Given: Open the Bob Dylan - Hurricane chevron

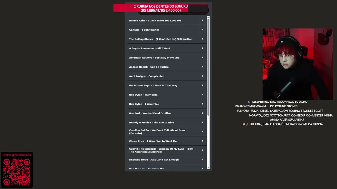Looking at the screenshot, I should 202,94.
